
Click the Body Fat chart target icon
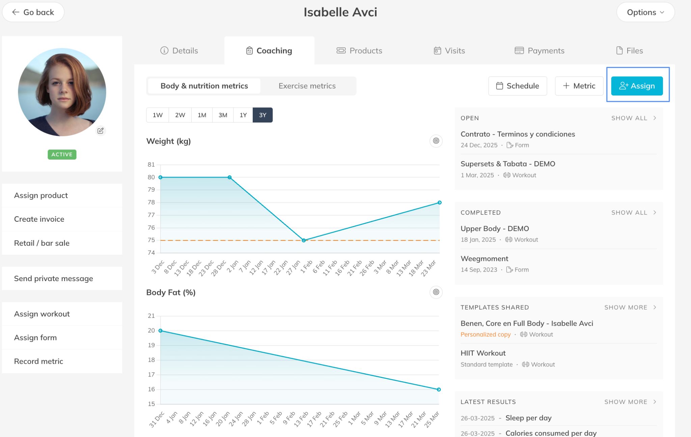pos(436,292)
